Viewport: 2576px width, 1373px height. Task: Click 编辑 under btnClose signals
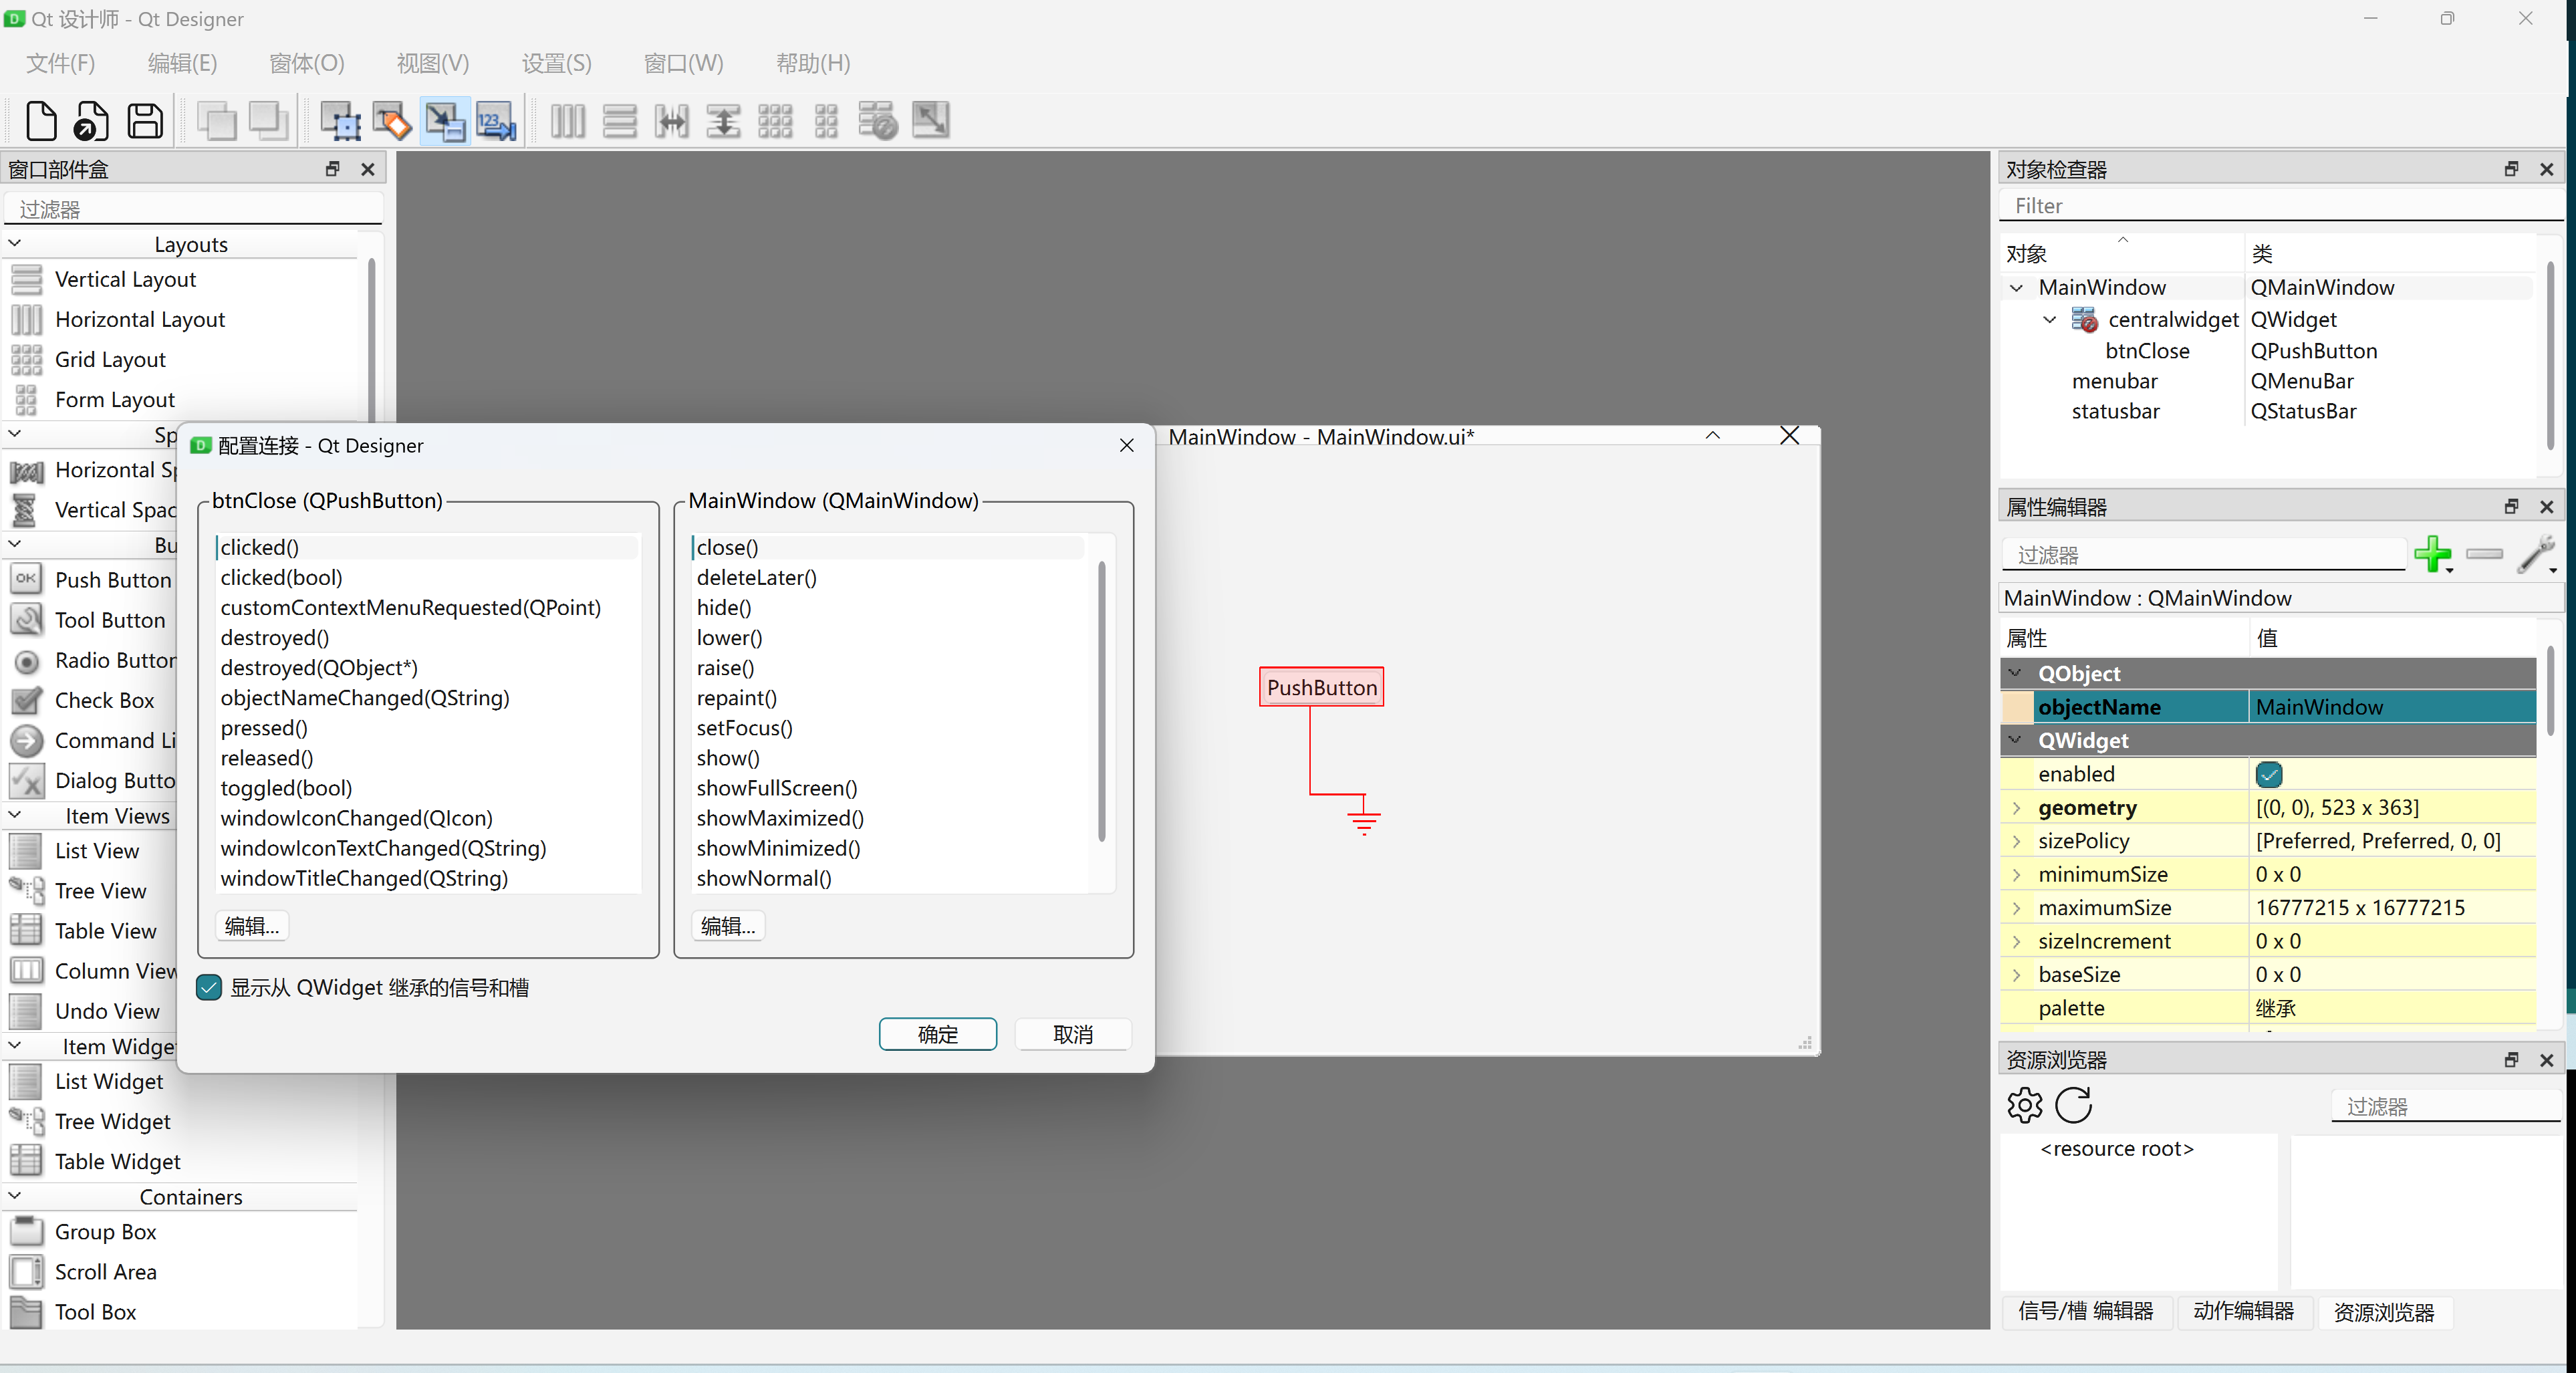click(x=252, y=925)
